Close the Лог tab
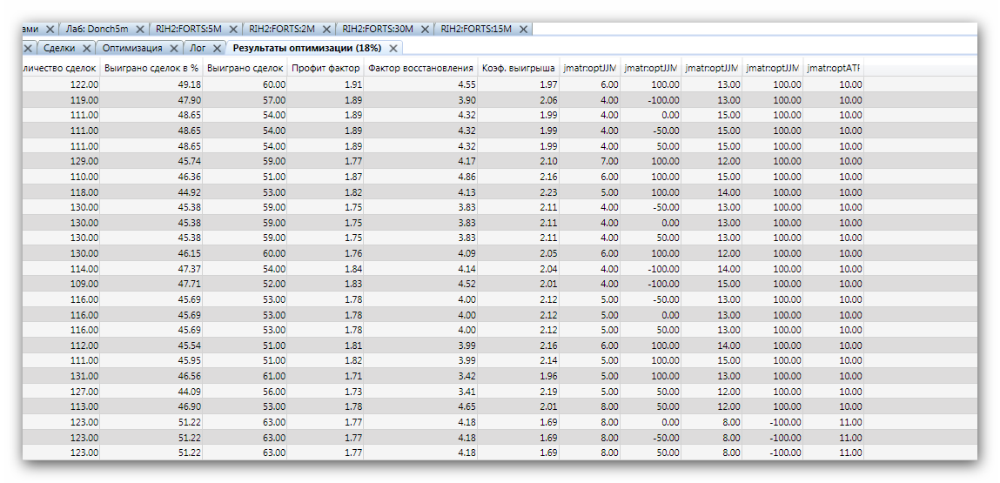This screenshot has height=483, width=1000. (x=216, y=49)
